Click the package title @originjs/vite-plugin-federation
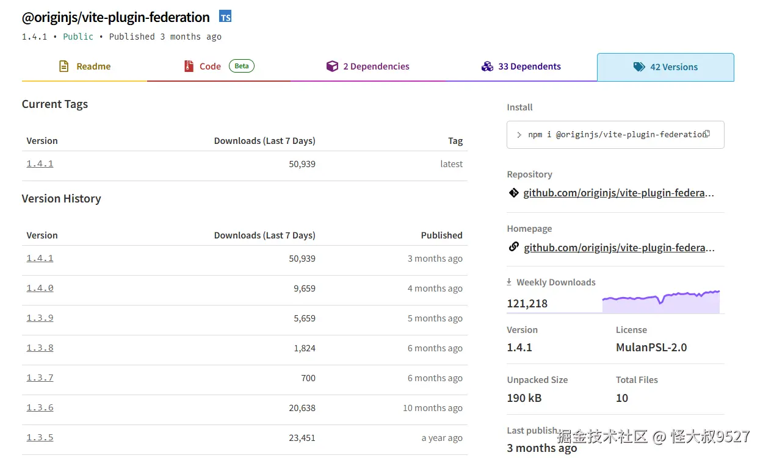763x458 pixels. click(116, 17)
